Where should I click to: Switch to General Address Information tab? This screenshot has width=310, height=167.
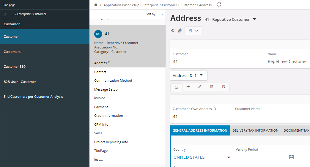pos(200,130)
